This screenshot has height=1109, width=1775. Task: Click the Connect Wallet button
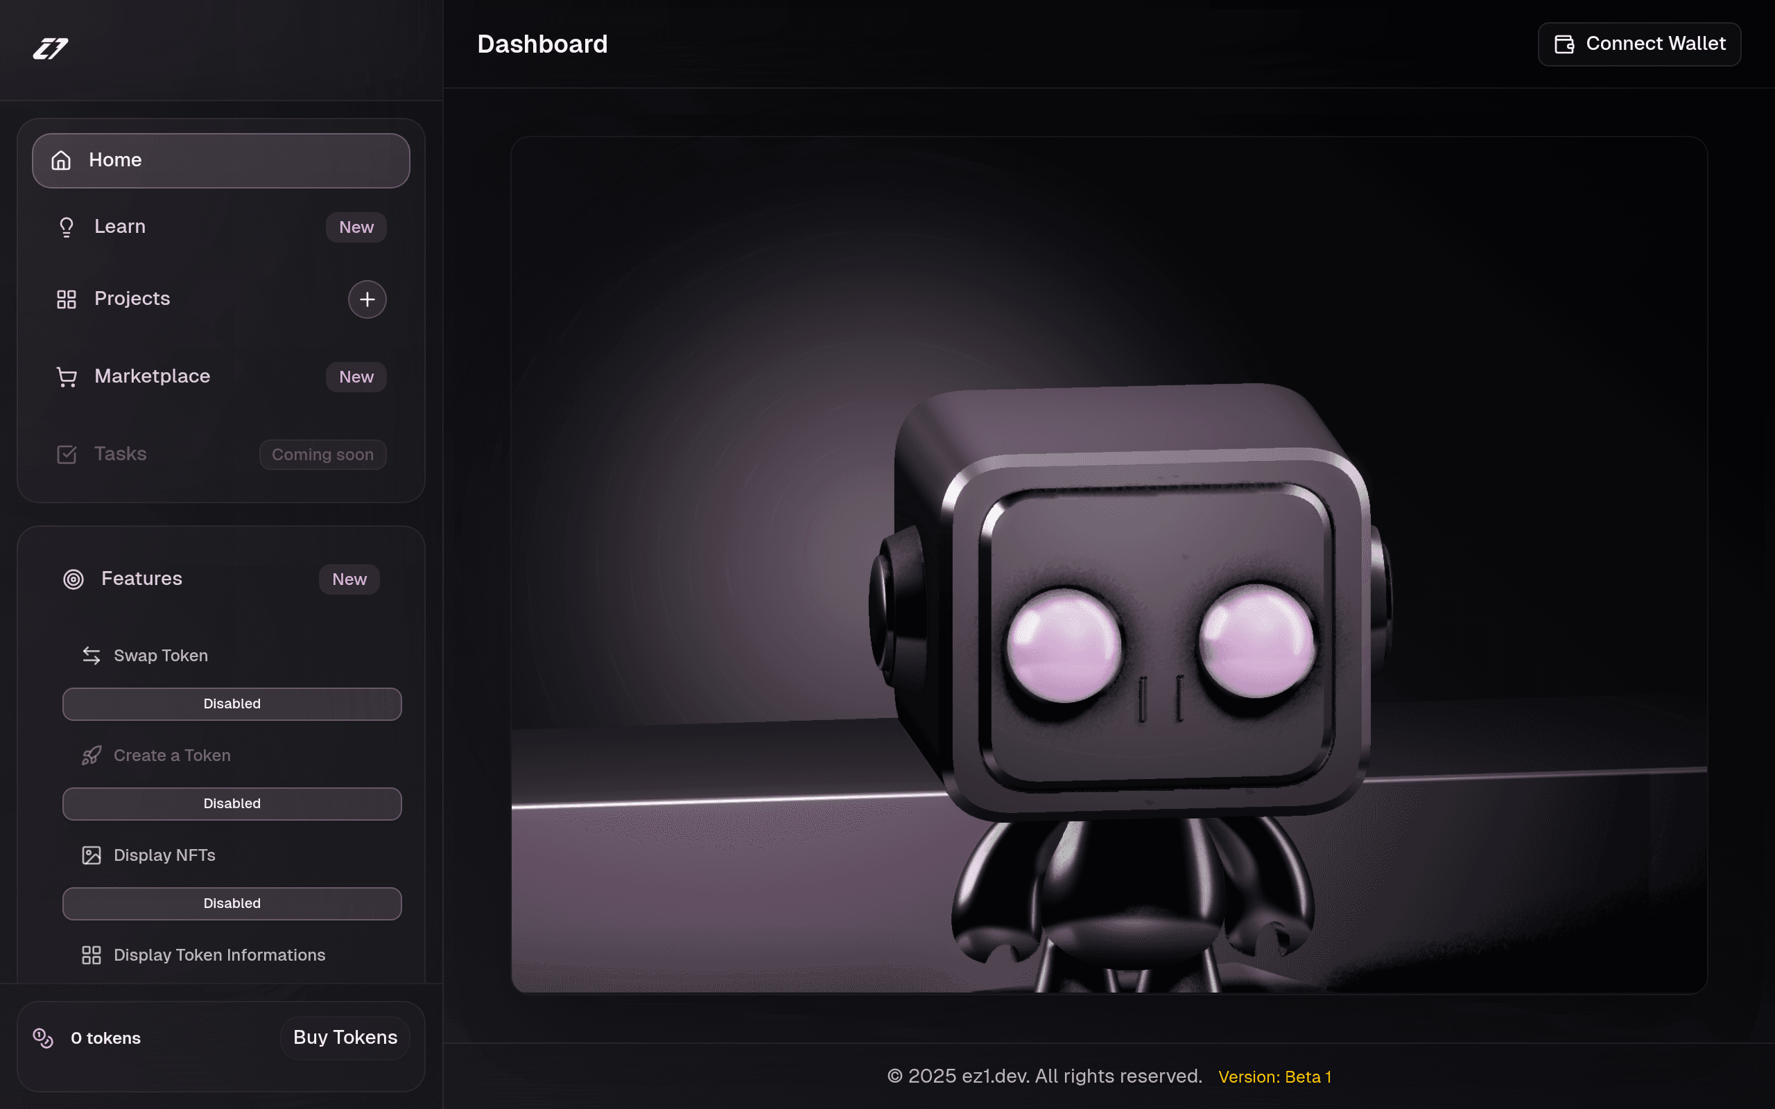pos(1639,44)
